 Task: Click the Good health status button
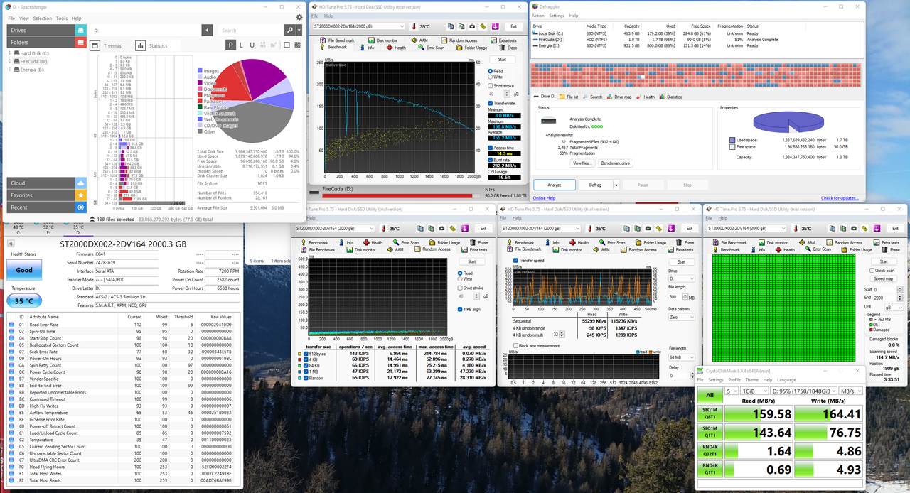point(24,270)
